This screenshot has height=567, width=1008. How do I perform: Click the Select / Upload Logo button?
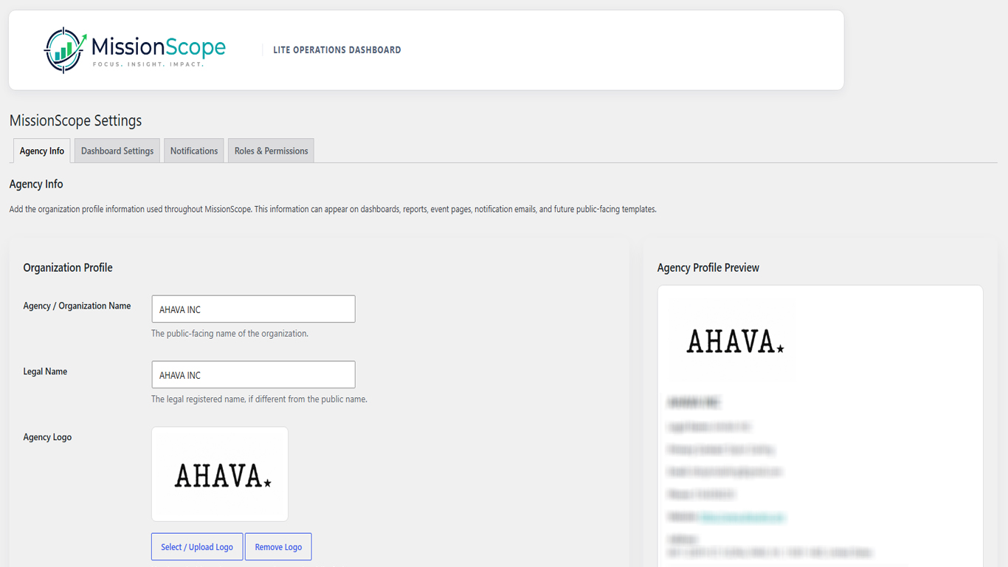click(197, 547)
